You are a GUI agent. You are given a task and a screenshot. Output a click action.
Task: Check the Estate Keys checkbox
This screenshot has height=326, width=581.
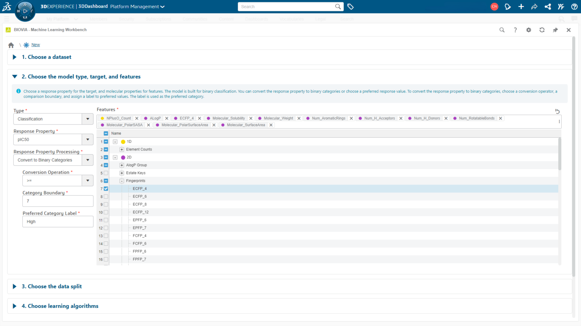pos(105,173)
